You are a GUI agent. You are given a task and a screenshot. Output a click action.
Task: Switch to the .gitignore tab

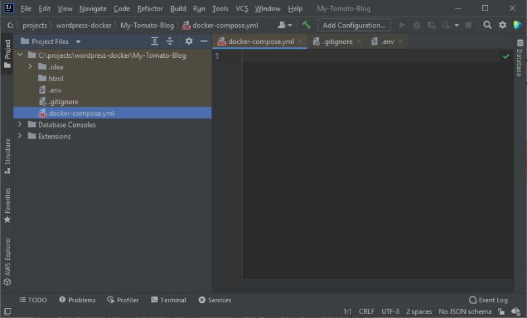click(337, 41)
